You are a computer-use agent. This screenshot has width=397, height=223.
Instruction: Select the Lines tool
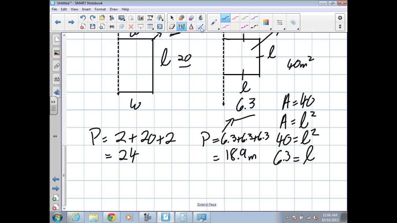201,27
